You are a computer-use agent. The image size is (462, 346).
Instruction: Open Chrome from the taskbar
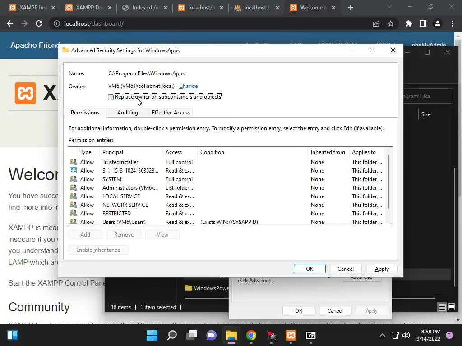coord(251,335)
